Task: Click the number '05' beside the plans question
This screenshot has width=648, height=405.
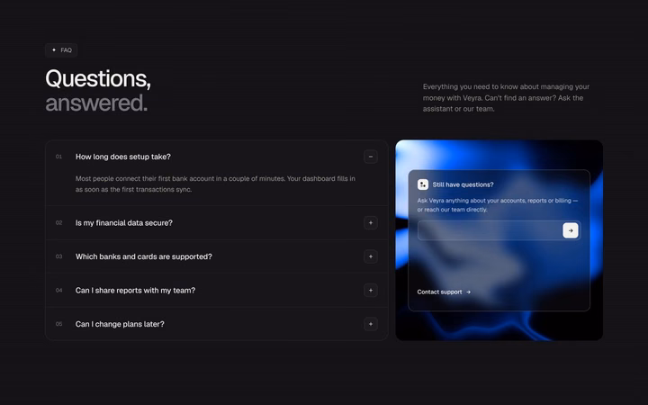Action: 58,324
